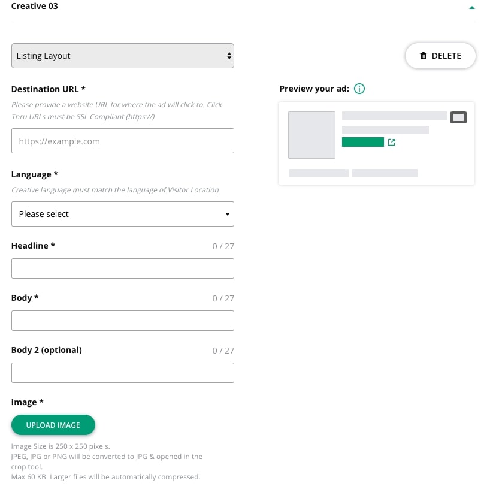Click the UPLOAD IMAGE button

[x=53, y=425]
